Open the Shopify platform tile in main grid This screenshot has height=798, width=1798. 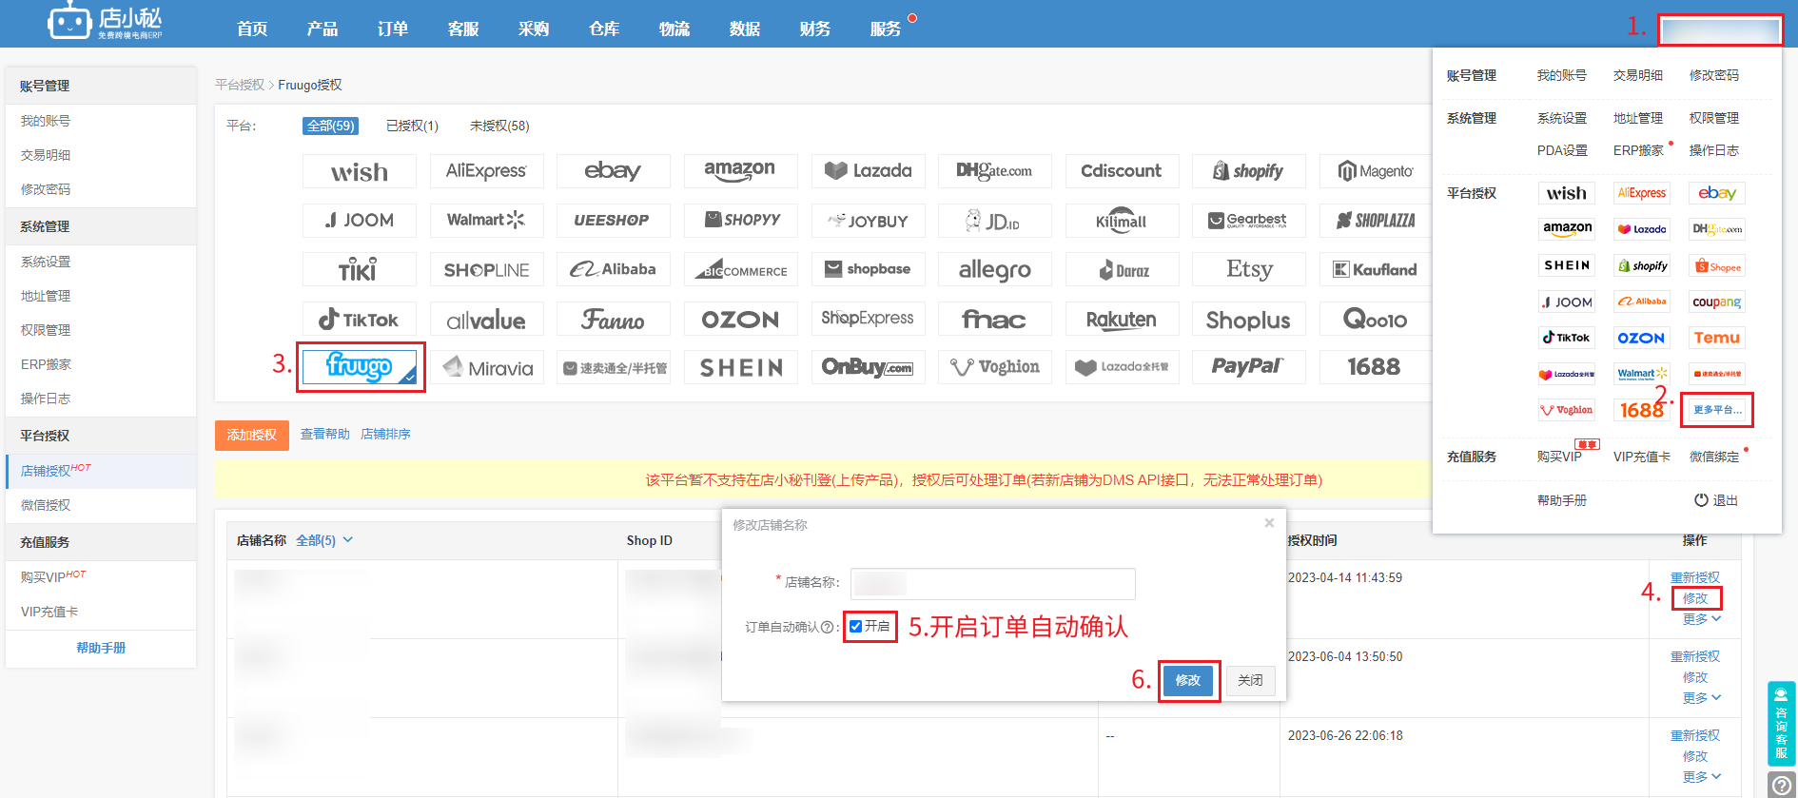tap(1248, 171)
